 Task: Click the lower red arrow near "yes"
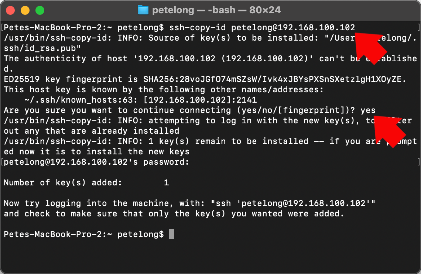pos(389,131)
